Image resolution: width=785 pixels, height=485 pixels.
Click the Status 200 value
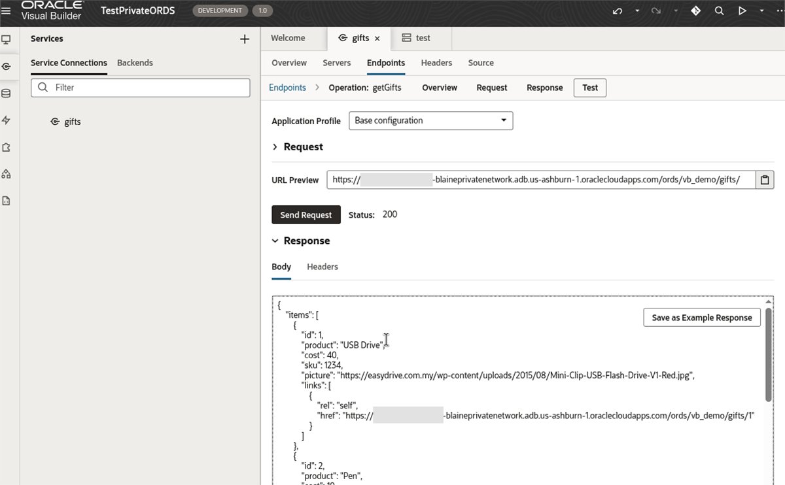(x=389, y=214)
